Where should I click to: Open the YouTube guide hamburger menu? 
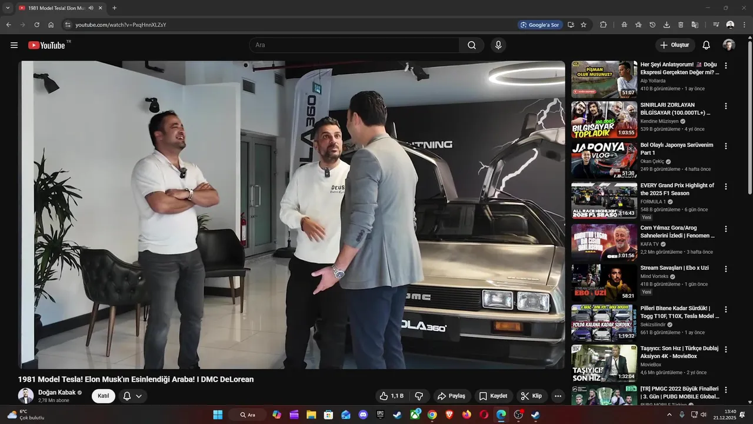(x=14, y=45)
